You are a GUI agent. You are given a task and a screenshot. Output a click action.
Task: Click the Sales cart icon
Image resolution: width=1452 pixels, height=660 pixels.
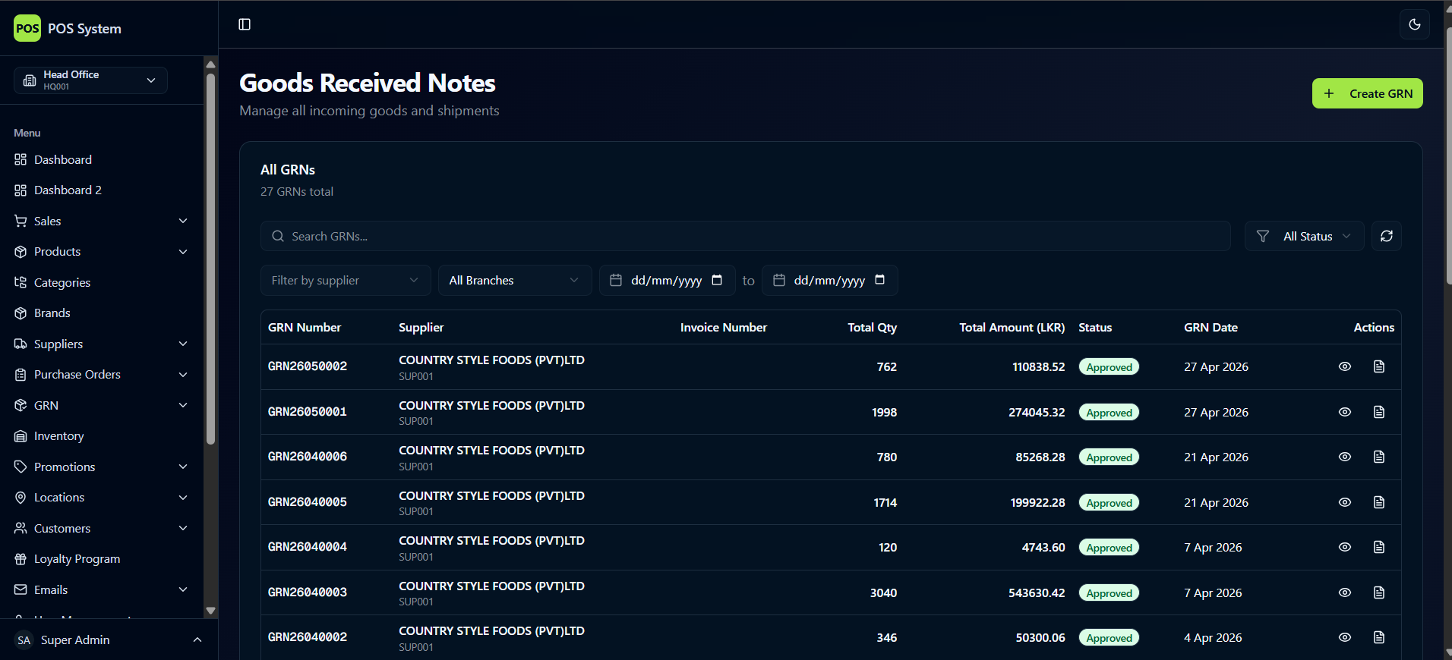tap(21, 221)
